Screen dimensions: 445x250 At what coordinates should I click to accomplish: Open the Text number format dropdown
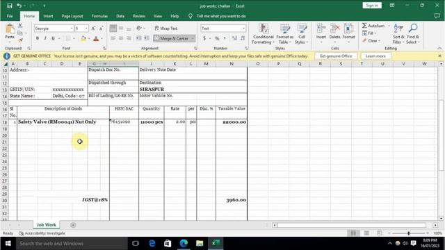coord(243,28)
